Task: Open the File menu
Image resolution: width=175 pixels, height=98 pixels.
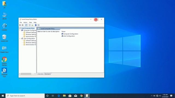Action: click(21, 22)
